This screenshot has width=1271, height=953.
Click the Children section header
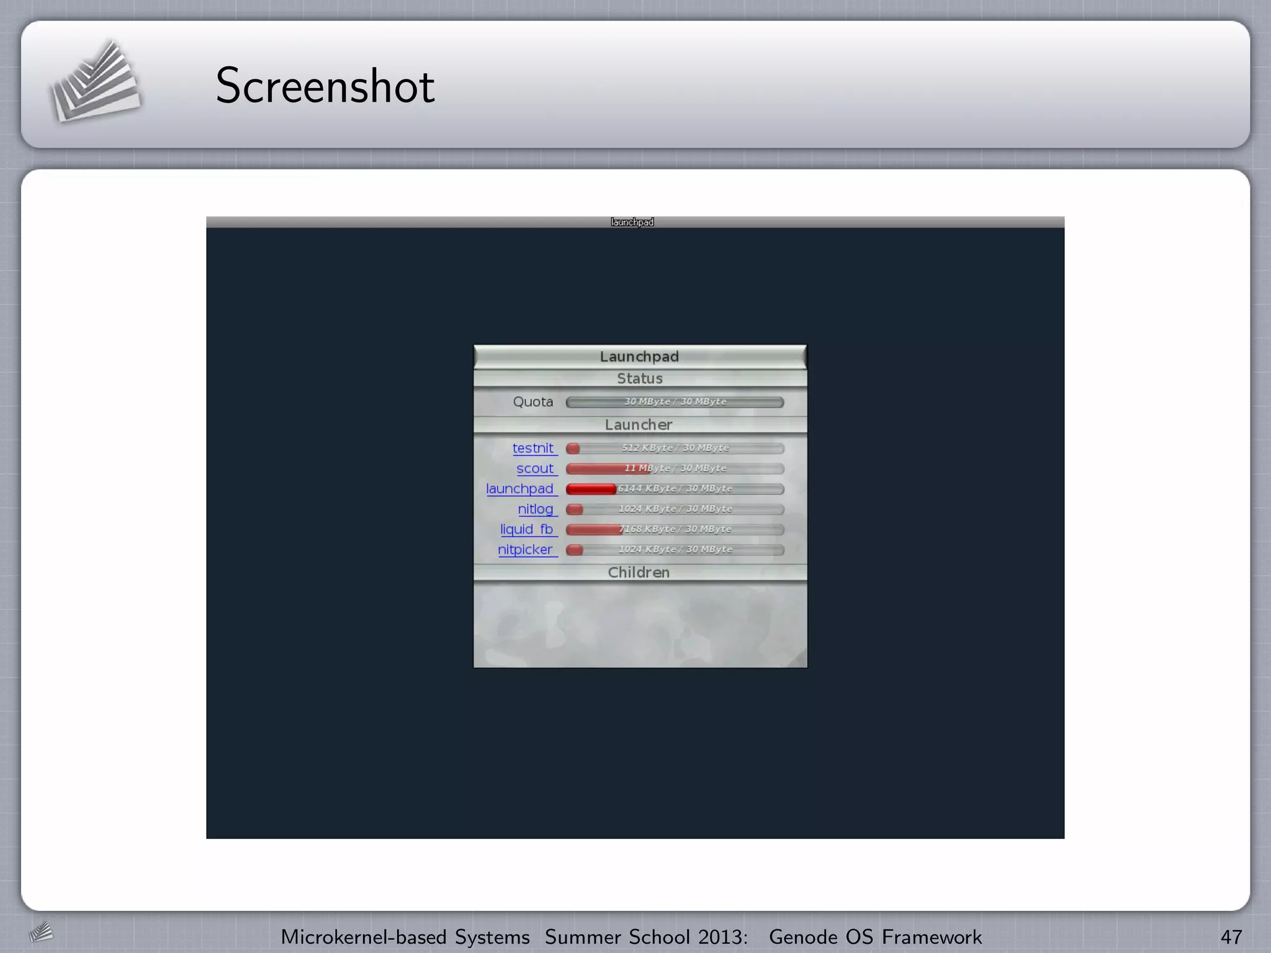pyautogui.click(x=640, y=572)
